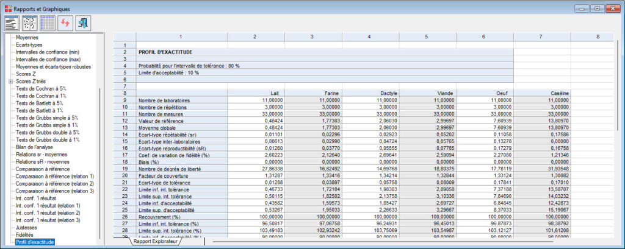
Task: Open Tests de Bartlett à 5%
Action: [40, 103]
